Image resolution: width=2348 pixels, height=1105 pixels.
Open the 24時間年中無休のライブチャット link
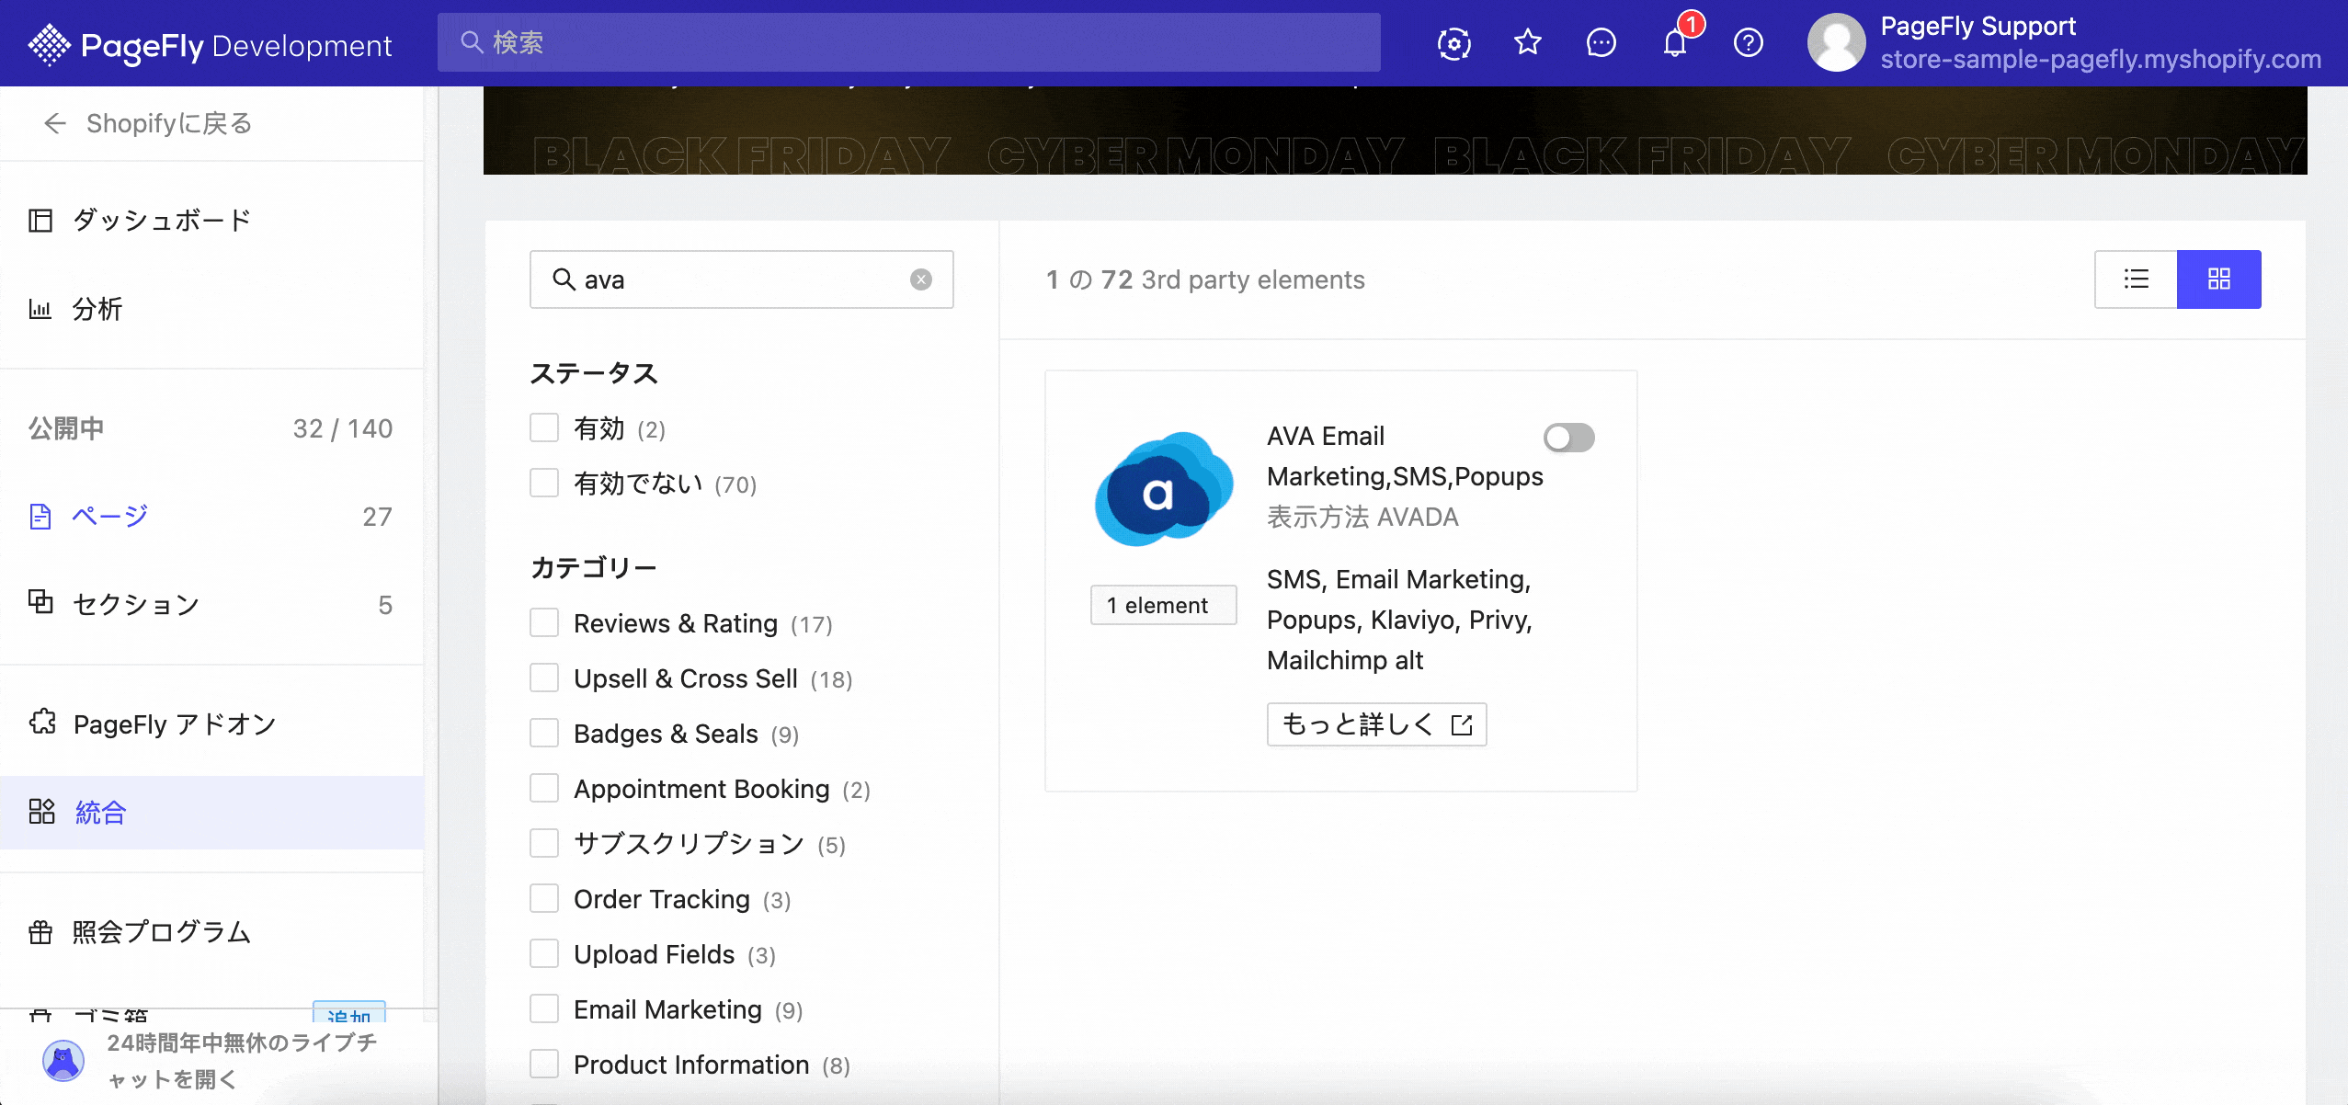(x=242, y=1061)
